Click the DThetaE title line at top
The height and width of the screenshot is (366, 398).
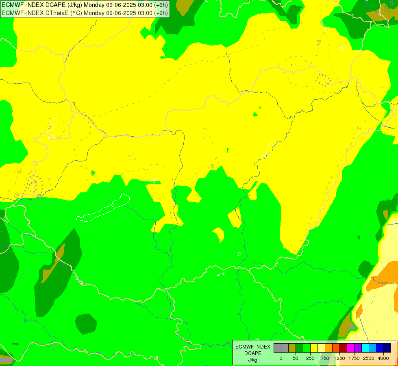click(x=85, y=13)
